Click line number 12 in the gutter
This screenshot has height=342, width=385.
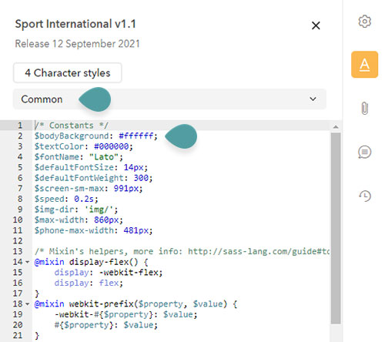[x=18, y=241]
